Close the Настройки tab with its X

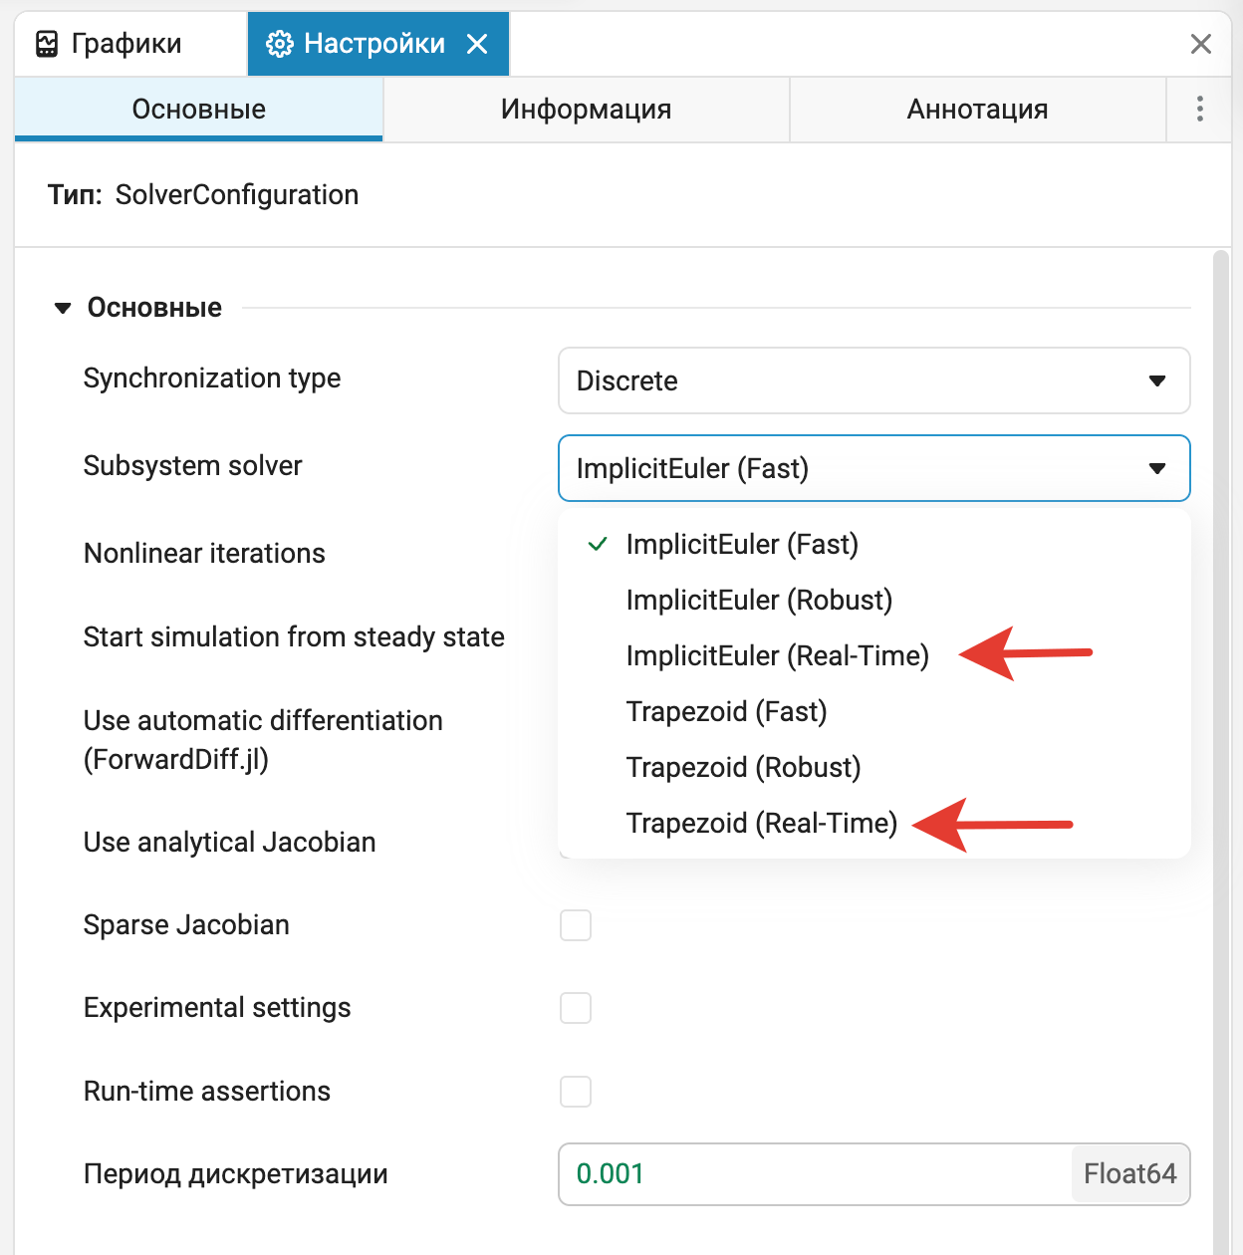[x=477, y=44]
